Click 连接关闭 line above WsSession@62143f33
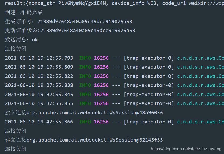Image resolution: width=224 pixels, height=154 pixels. [x=16, y=131]
